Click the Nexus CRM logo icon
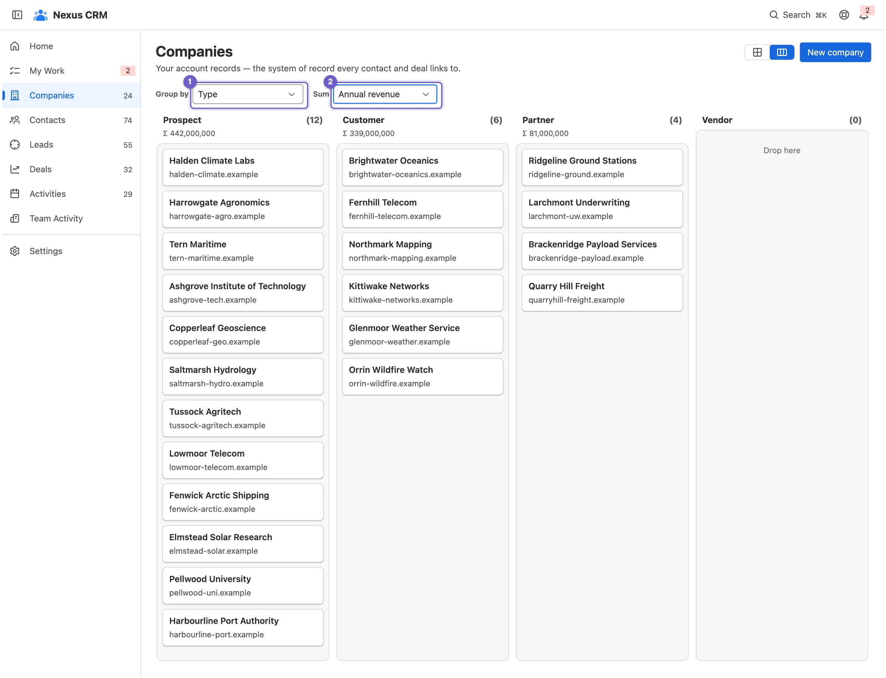The image size is (886, 678). 40,15
